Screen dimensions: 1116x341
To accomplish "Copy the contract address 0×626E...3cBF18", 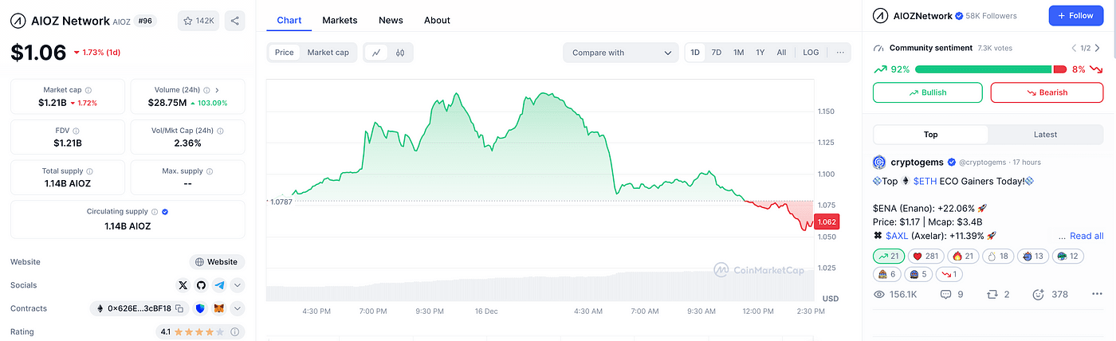I will pyautogui.click(x=180, y=308).
